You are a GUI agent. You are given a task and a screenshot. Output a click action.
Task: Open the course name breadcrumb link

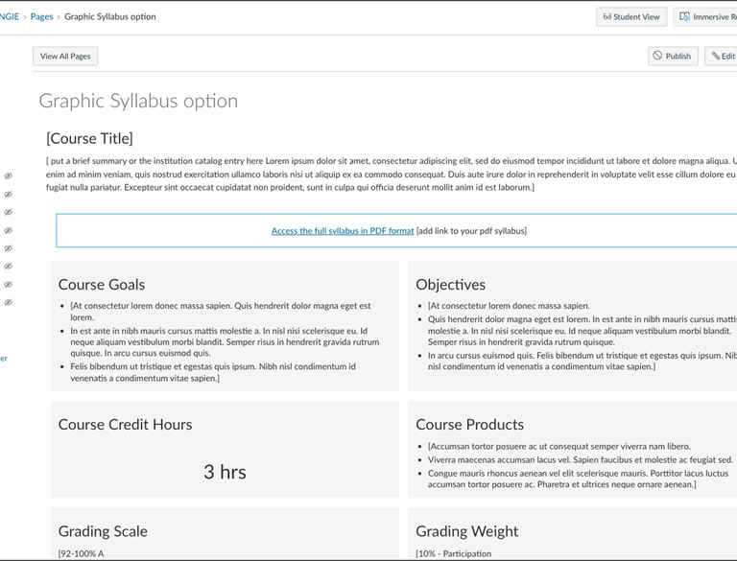[9, 17]
